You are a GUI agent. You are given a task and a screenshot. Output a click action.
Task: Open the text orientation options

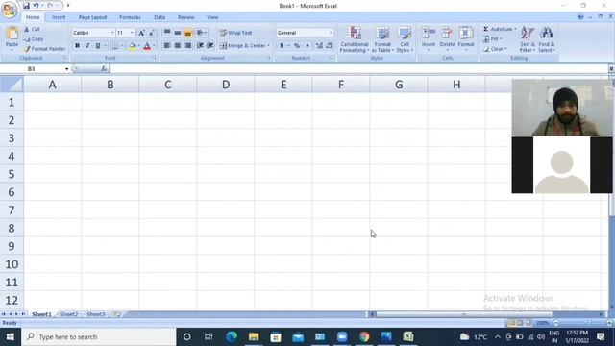(x=201, y=33)
